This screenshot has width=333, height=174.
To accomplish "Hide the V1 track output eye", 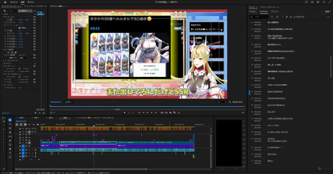I will (29, 146).
